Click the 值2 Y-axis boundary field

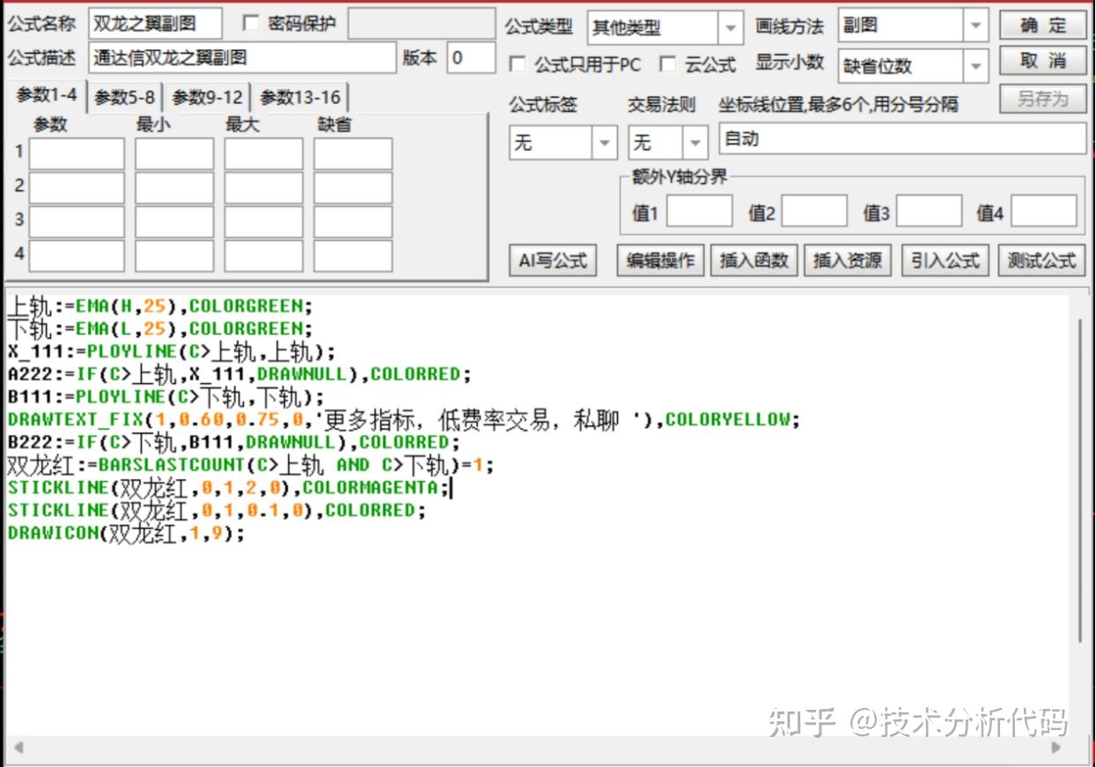coord(814,212)
